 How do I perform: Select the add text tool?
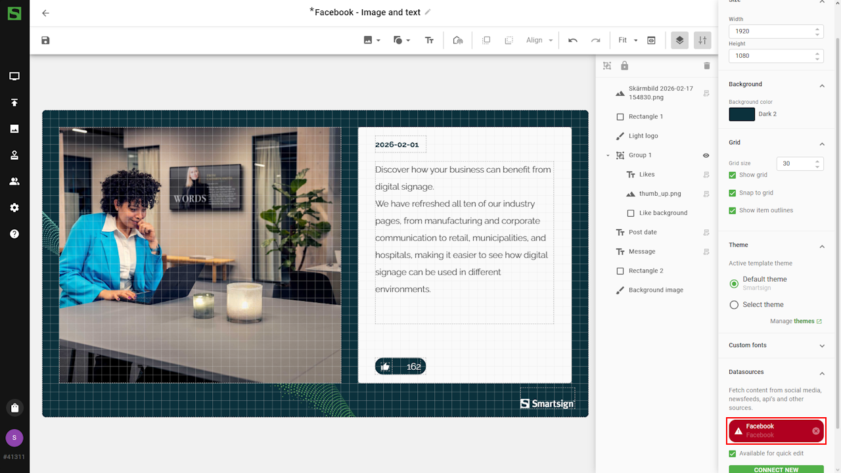click(x=429, y=40)
